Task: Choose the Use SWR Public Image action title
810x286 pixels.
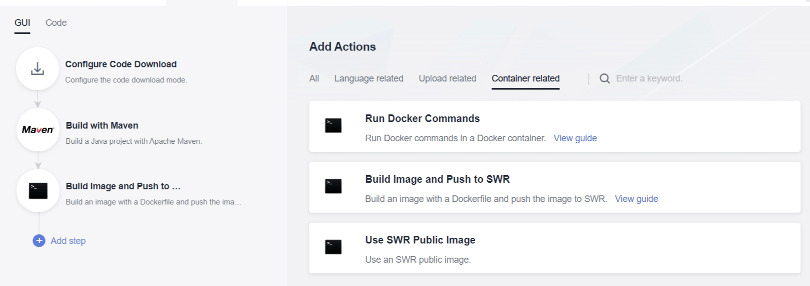Action: coord(420,240)
